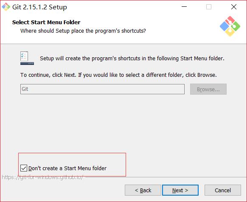Open the git-for-windows.github.io link
This screenshot has height=202, width=247.
pyautogui.click(x=42, y=177)
